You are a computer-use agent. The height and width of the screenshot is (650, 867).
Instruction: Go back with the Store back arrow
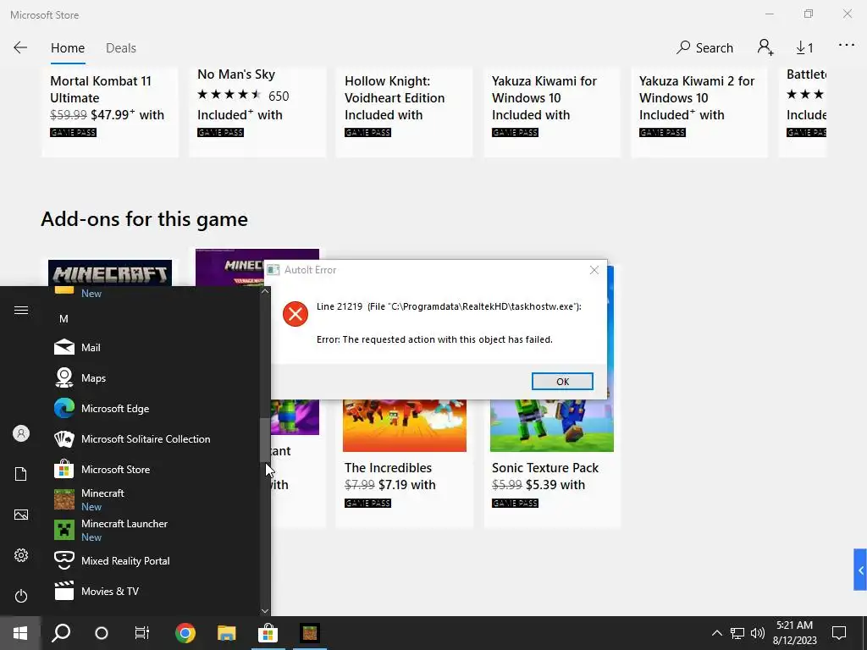click(20, 47)
